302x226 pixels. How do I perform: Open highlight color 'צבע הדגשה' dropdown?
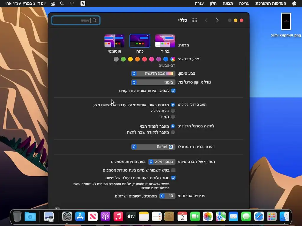153,73
